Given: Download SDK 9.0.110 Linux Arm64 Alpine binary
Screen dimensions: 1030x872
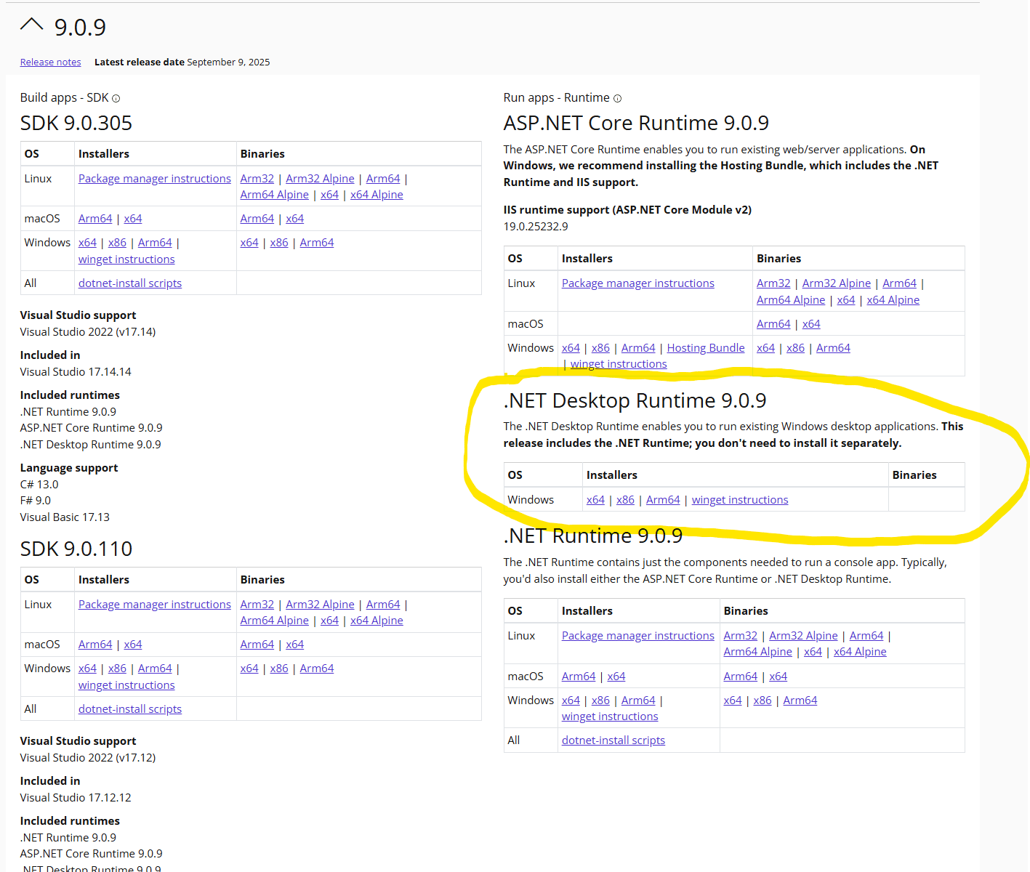Looking at the screenshot, I should 275,621.
